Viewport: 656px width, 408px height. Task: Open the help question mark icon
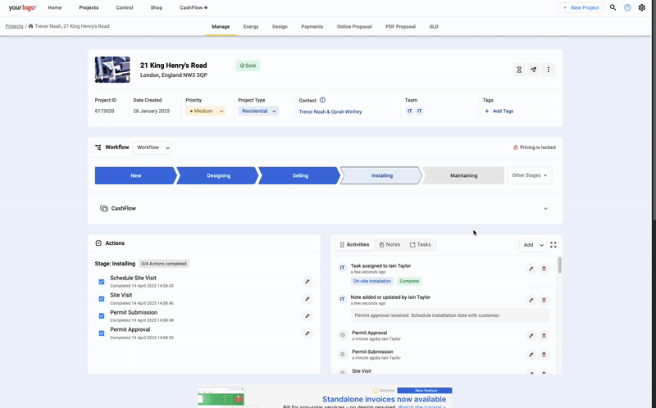click(x=627, y=7)
